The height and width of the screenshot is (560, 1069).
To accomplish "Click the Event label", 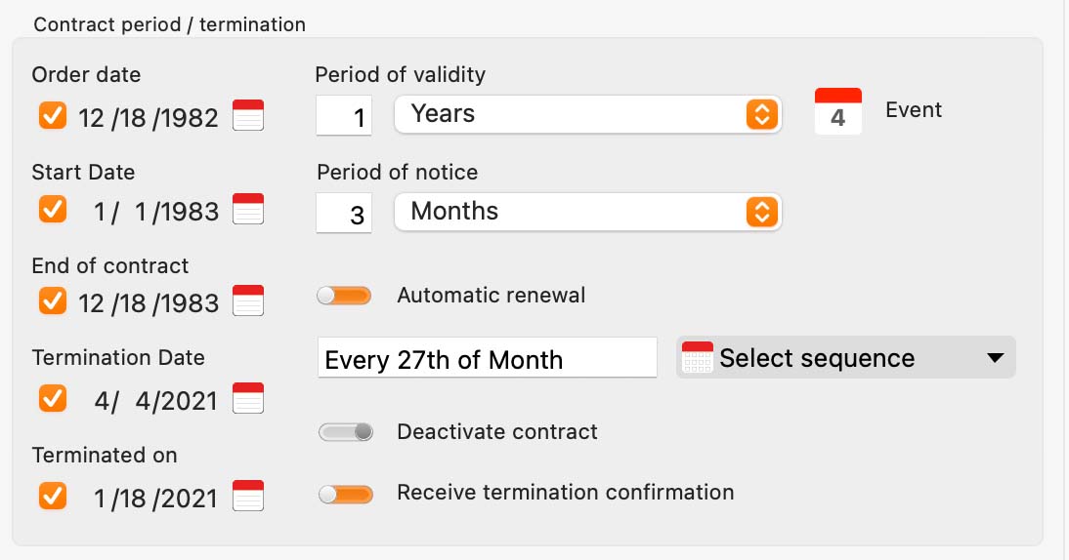I will pyautogui.click(x=914, y=109).
